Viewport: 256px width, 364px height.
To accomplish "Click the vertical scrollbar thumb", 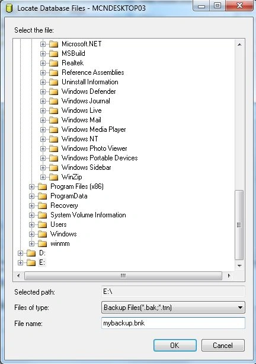I will coord(239,225).
